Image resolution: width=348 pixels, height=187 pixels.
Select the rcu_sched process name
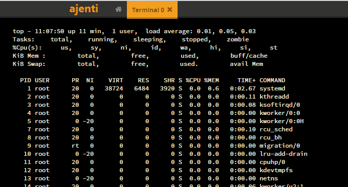click(276, 129)
